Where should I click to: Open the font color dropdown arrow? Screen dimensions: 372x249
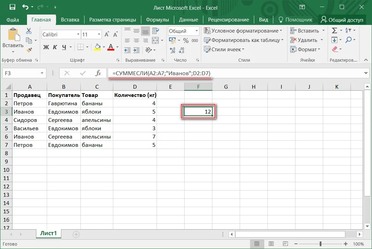117,47
